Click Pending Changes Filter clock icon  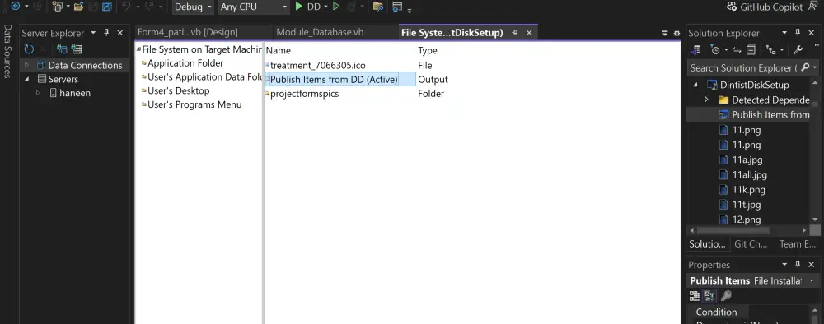[715, 50]
